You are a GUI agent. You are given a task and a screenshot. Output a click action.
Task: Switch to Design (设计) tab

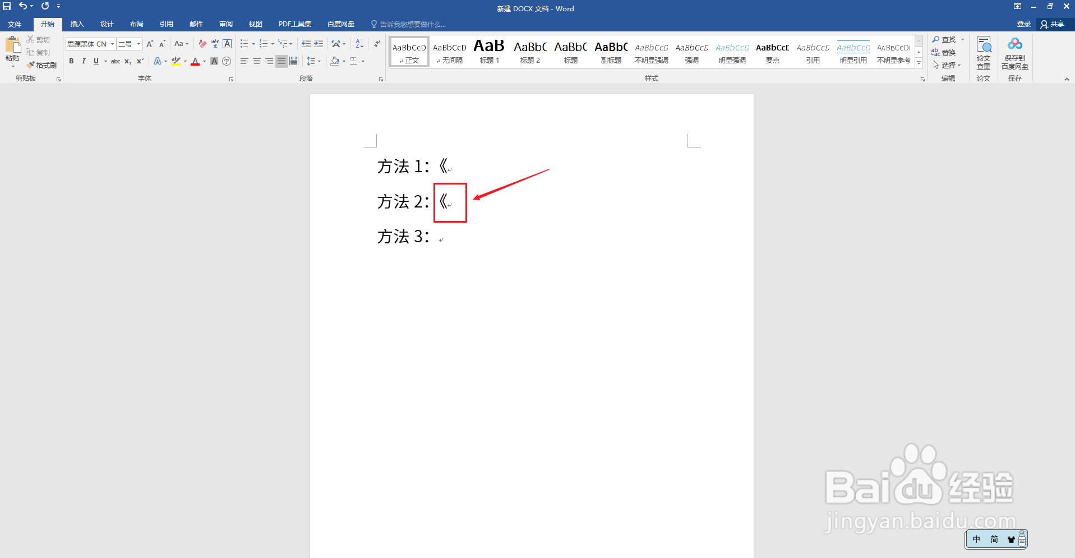pyautogui.click(x=107, y=24)
